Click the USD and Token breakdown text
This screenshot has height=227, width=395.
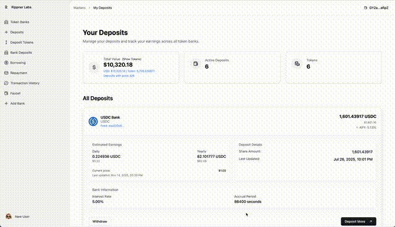[x=129, y=71]
